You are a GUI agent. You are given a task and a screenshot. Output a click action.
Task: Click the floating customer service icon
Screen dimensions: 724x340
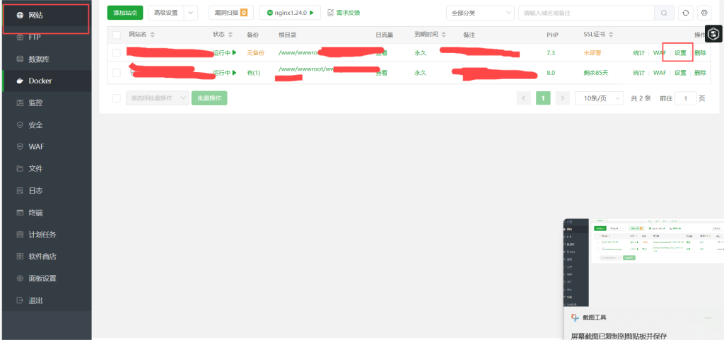(713, 34)
